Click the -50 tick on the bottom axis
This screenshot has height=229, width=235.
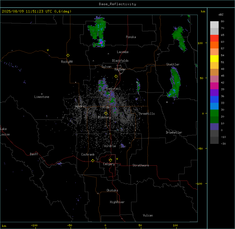pos(70,225)
